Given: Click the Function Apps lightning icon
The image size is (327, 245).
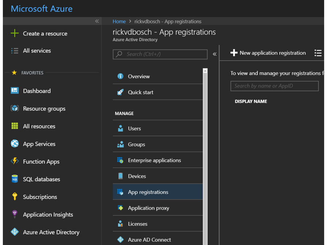Looking at the screenshot, I should tap(15, 161).
